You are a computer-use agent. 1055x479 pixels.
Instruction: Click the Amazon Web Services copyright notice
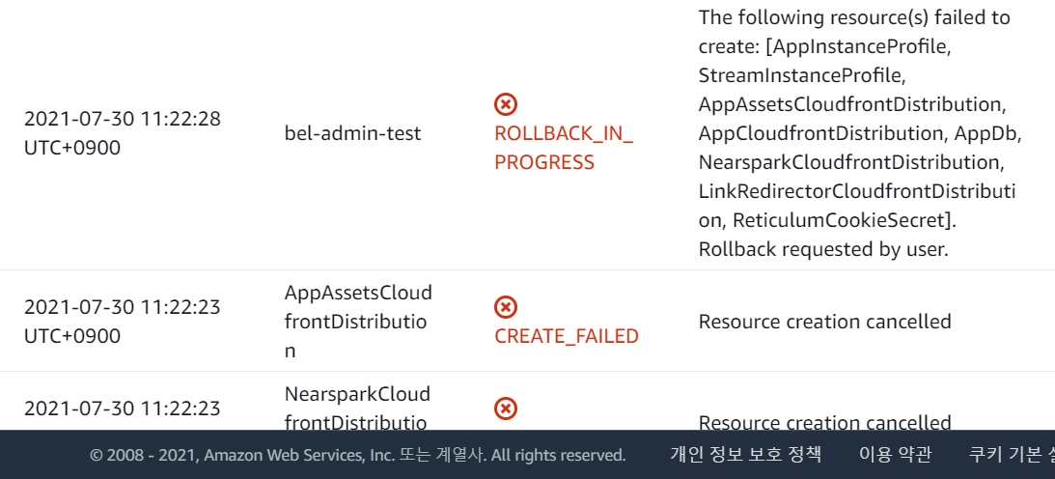[357, 456]
